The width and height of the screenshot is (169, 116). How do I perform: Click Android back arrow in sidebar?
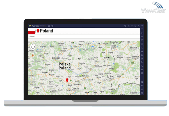(x=142, y=86)
